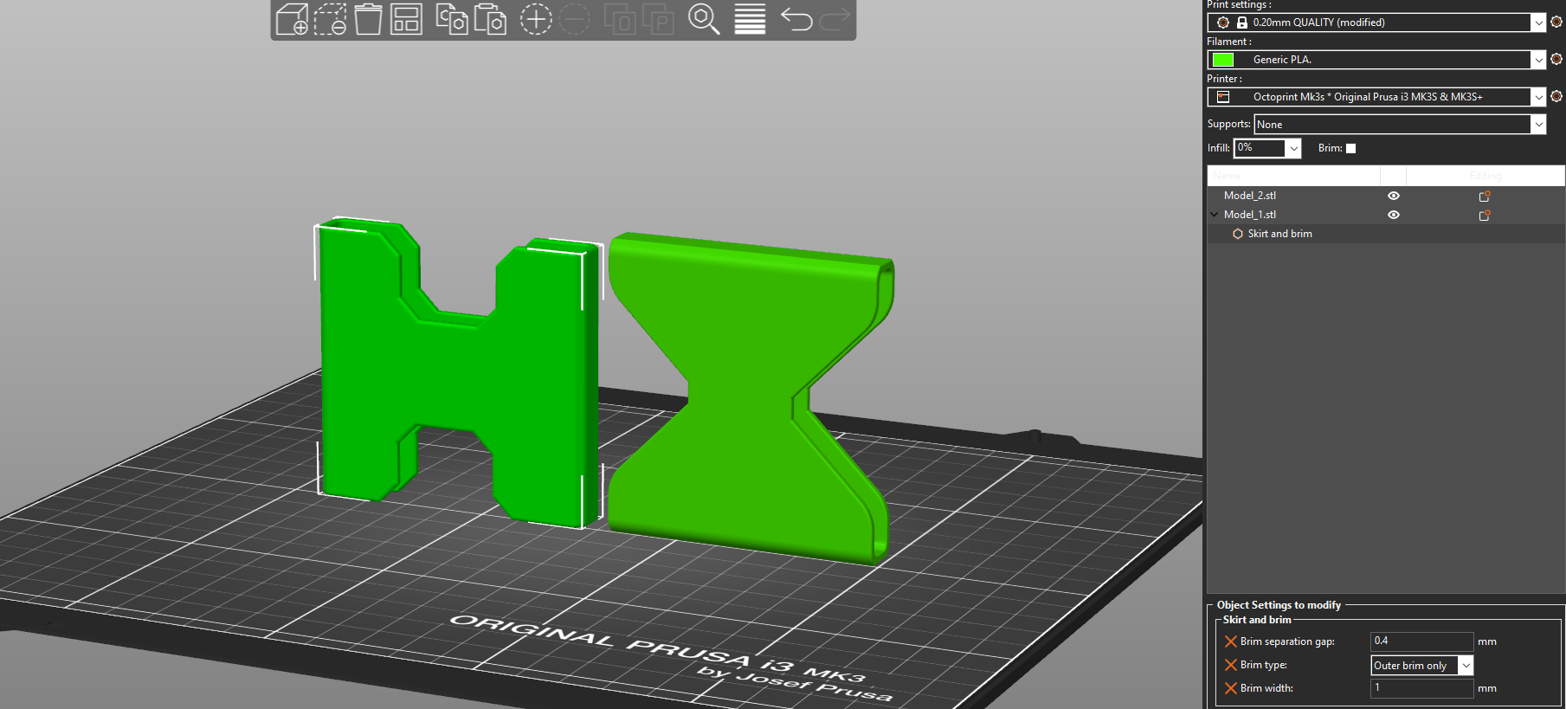Open print settings gear icon
Viewport: 1566px width, 709px height.
1556,22
